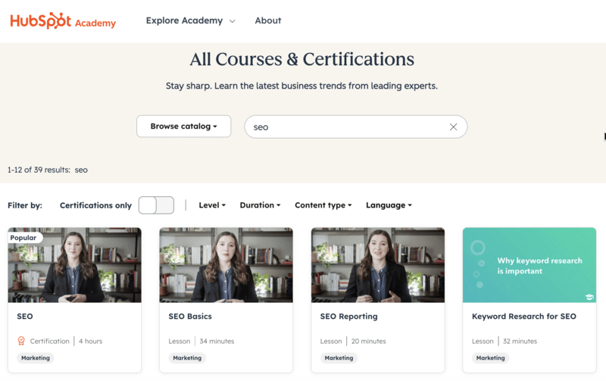Clear the seo search with X icon

pyautogui.click(x=453, y=127)
